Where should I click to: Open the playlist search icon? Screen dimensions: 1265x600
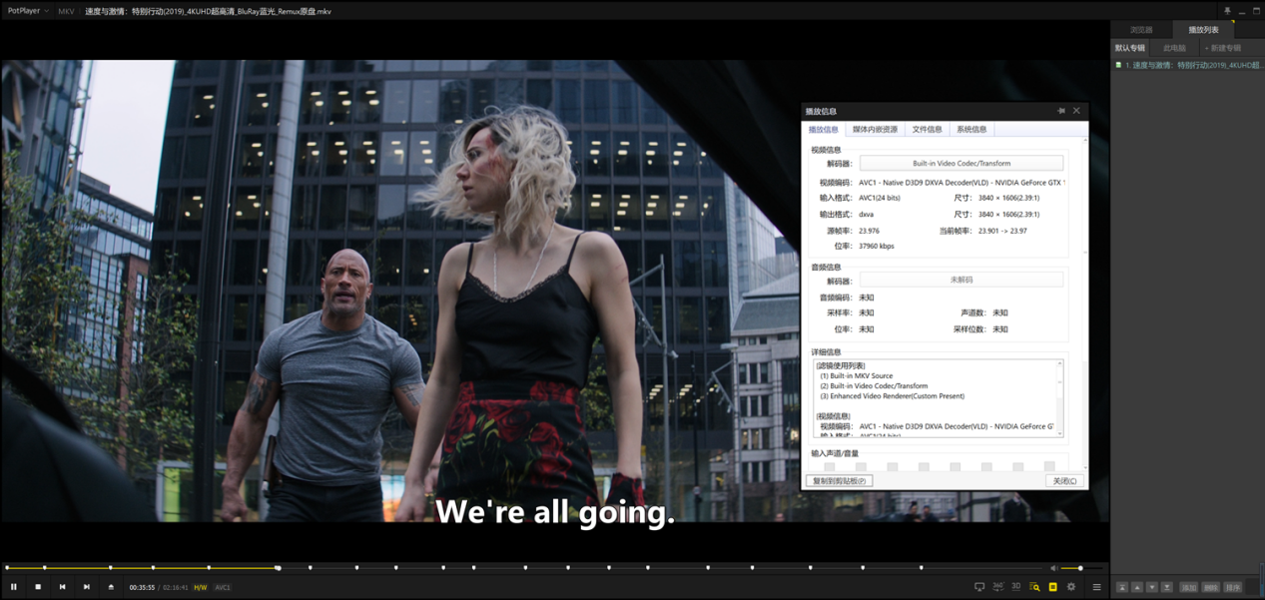[1034, 587]
